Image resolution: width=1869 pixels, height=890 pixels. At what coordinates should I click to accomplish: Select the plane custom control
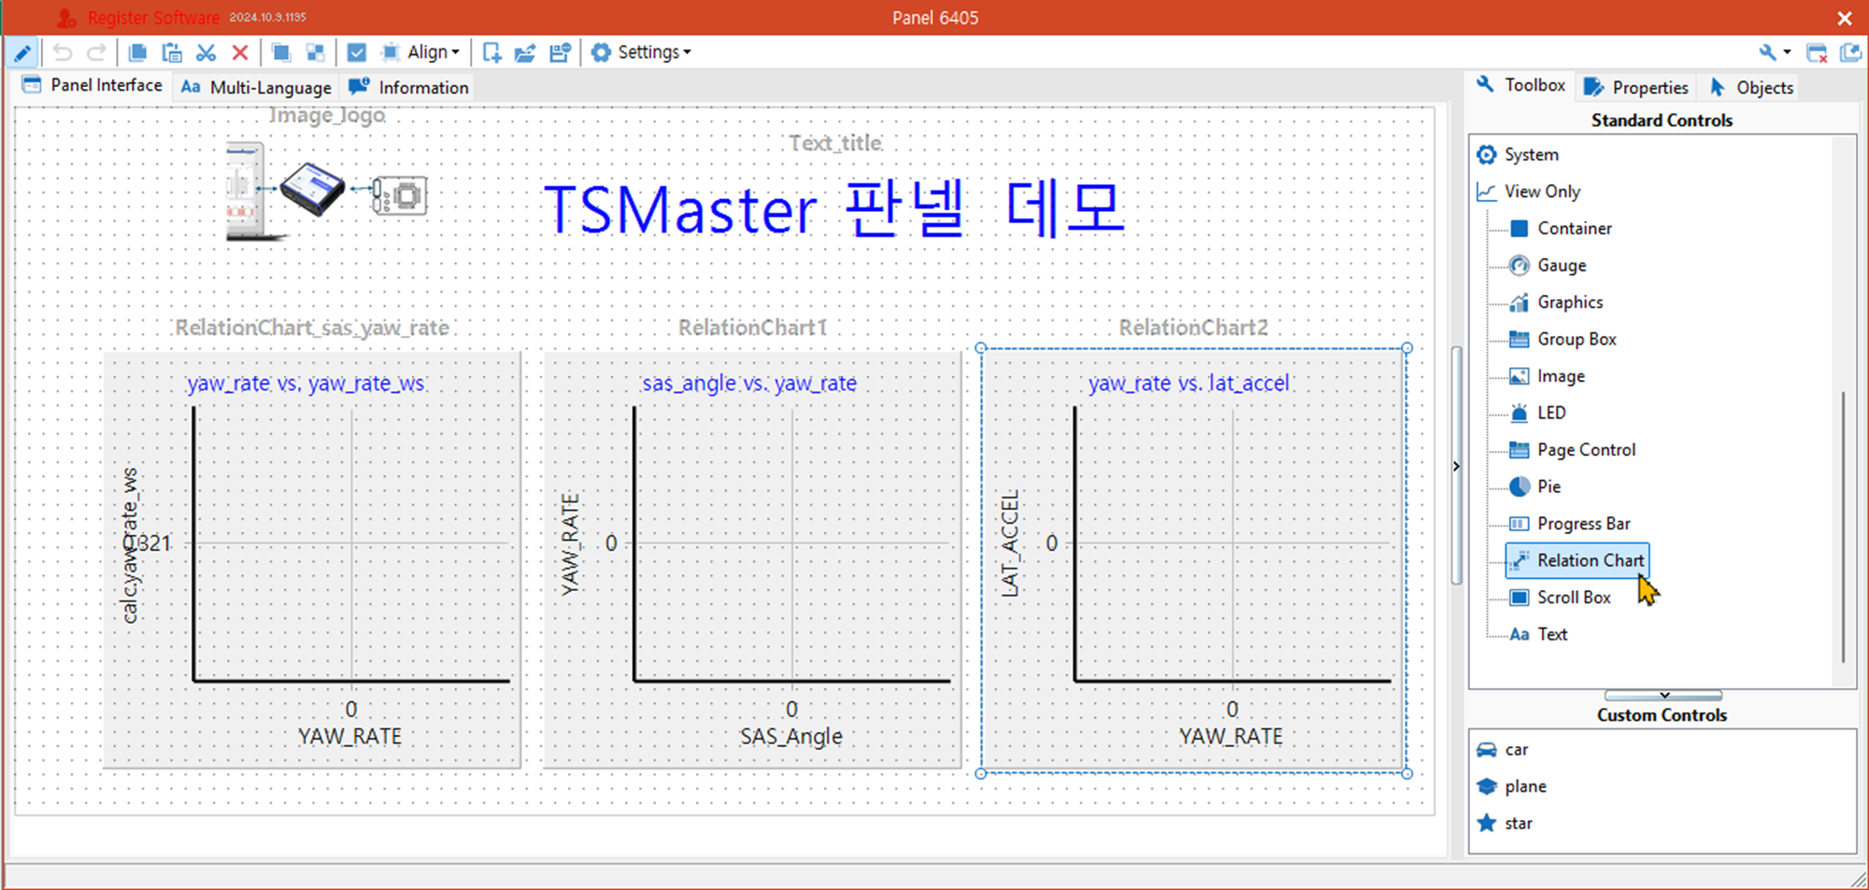point(1511,786)
